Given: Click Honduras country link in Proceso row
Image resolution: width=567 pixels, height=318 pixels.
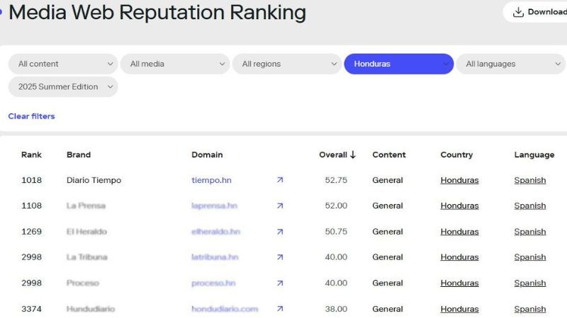Looking at the screenshot, I should [459, 283].
